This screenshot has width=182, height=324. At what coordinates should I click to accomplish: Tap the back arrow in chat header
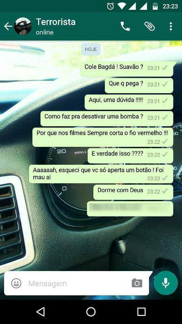(x=8, y=26)
